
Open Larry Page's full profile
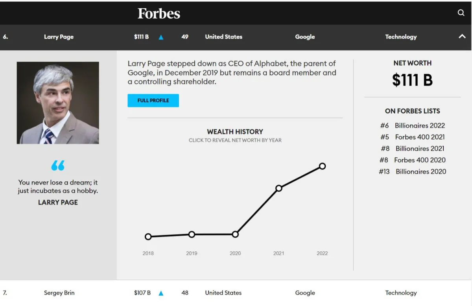(153, 100)
